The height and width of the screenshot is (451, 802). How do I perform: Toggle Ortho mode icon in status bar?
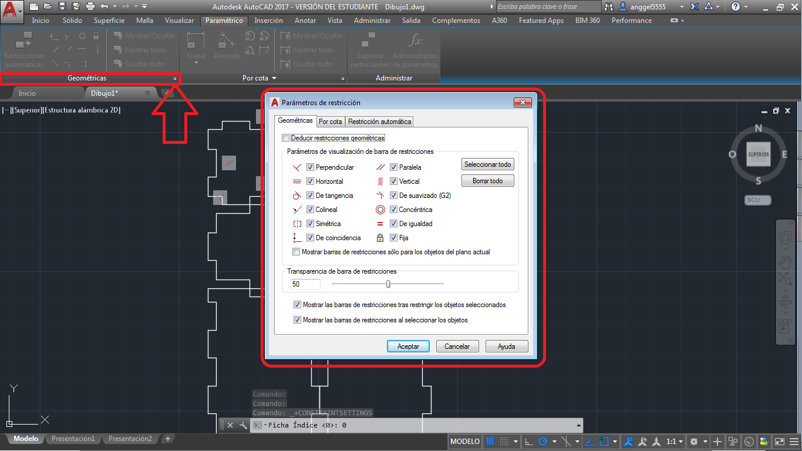pyautogui.click(x=529, y=441)
